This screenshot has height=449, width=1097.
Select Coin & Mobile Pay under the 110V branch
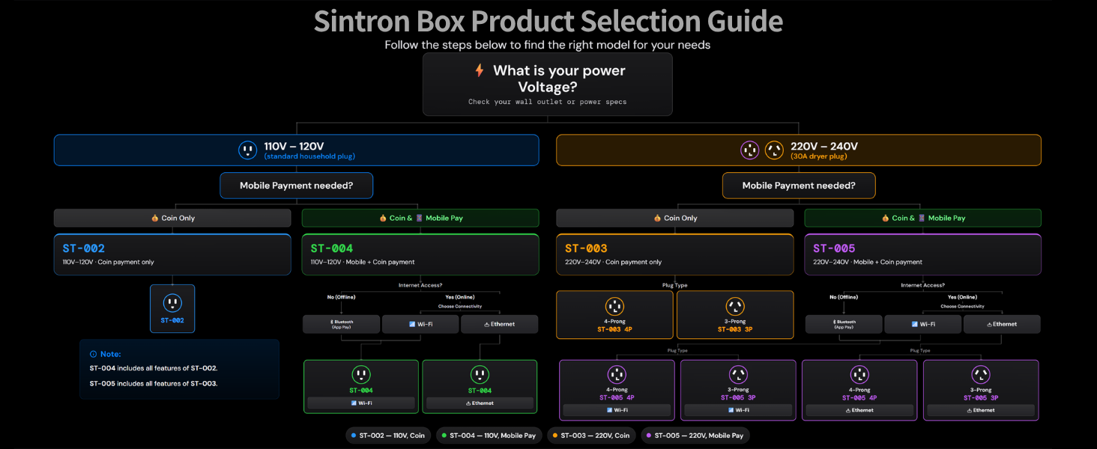click(x=420, y=219)
